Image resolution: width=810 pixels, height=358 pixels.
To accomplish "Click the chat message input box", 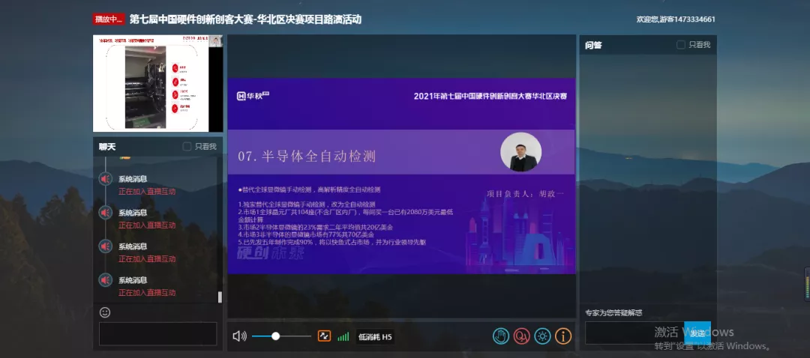I will coord(158,334).
